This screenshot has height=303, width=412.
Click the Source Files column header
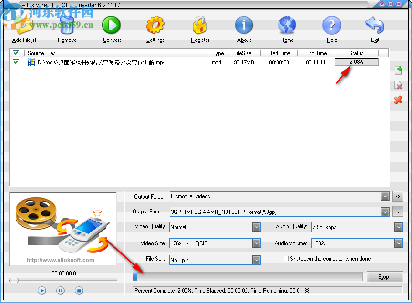[41, 53]
